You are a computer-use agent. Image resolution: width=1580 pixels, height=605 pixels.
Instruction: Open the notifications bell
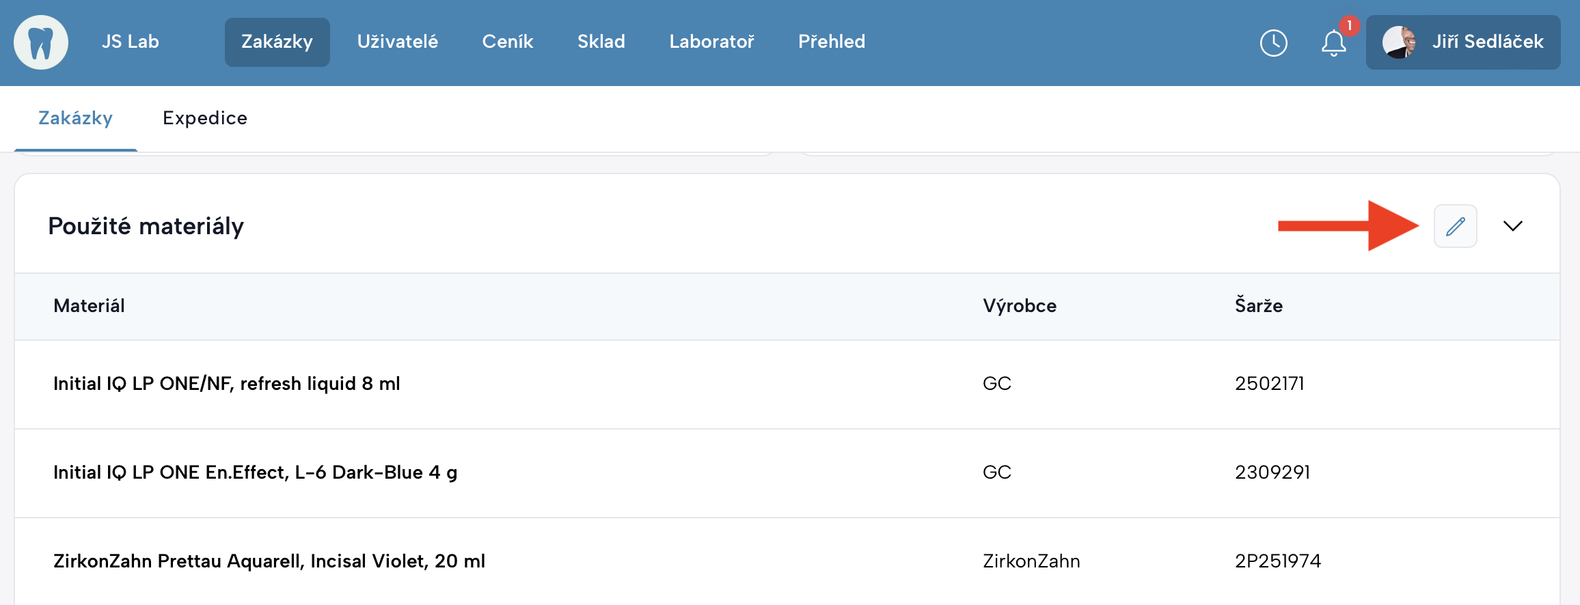1333,43
